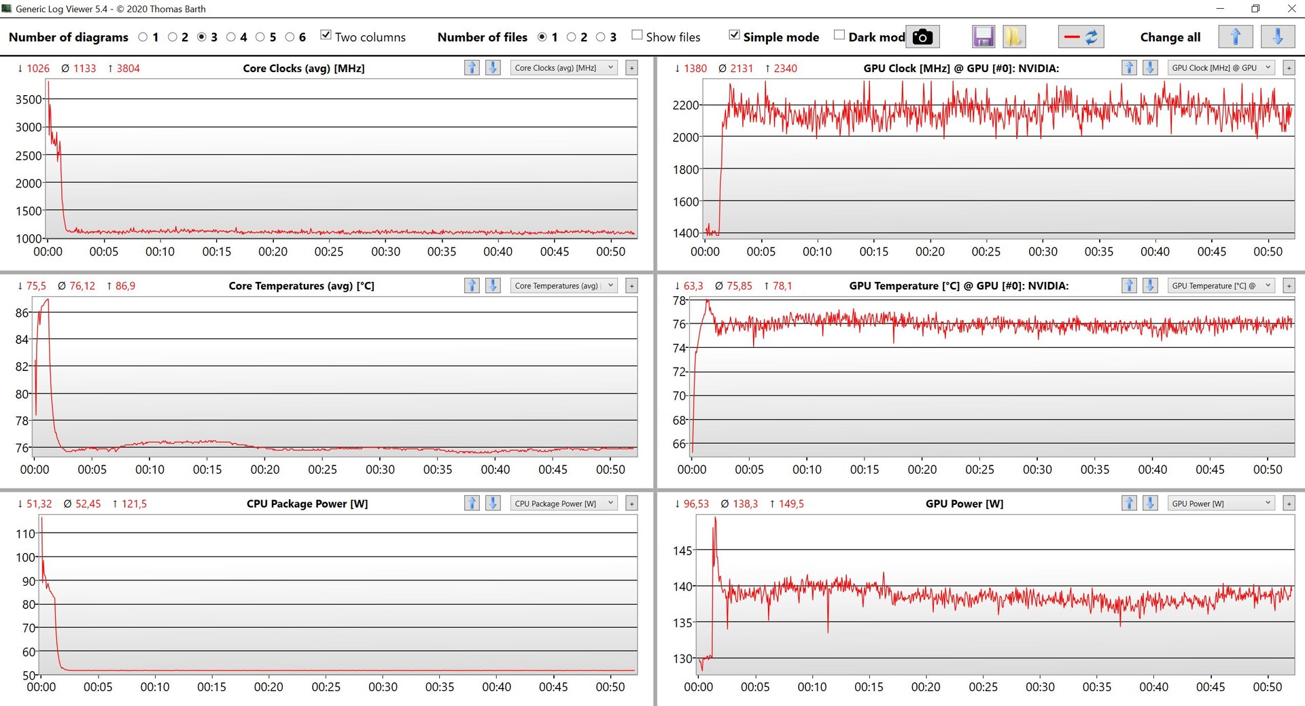Click the CPU Package Power [W] title
The image size is (1305, 706).
click(x=307, y=504)
